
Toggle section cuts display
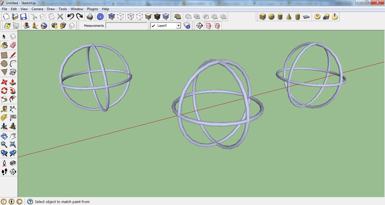[217, 26]
